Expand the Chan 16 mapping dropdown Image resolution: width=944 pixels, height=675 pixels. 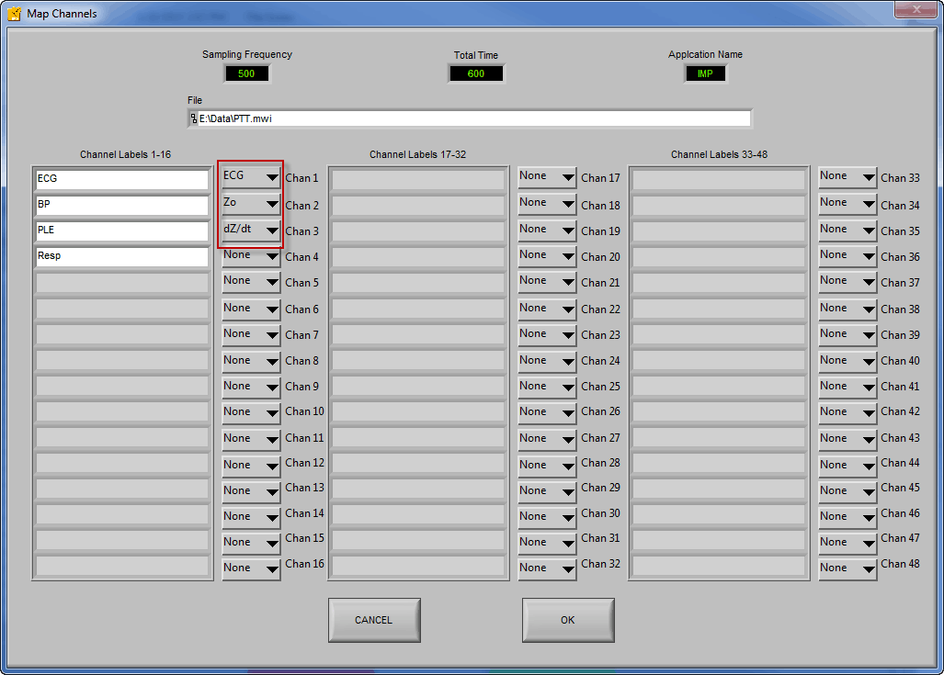(250, 568)
